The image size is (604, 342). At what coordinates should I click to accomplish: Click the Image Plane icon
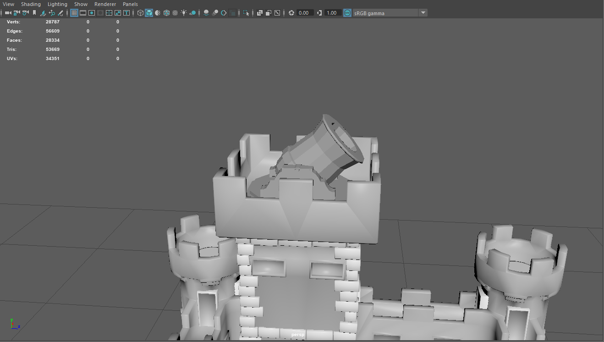[x=43, y=13]
